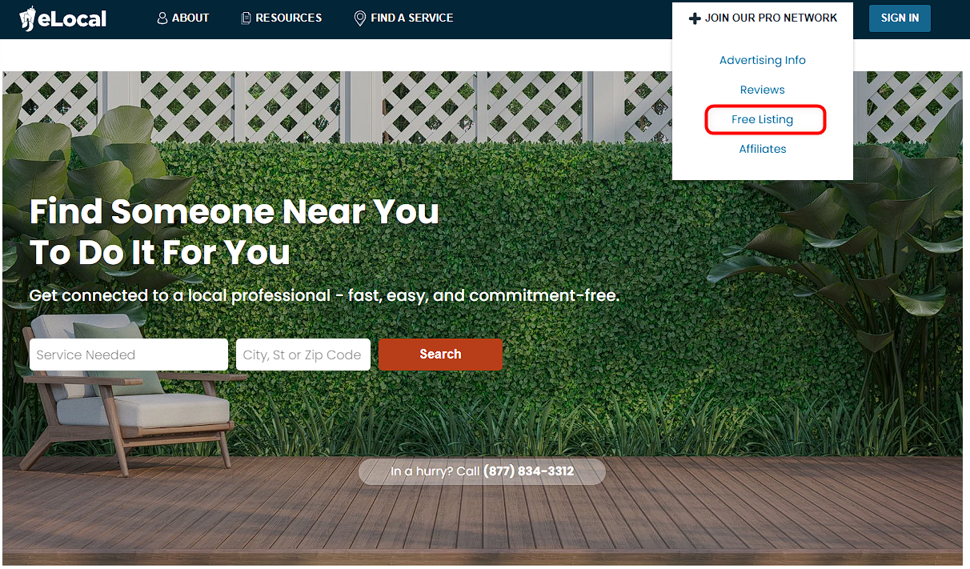The image size is (970, 569).
Task: Open the Find a Service menu
Action: (404, 18)
